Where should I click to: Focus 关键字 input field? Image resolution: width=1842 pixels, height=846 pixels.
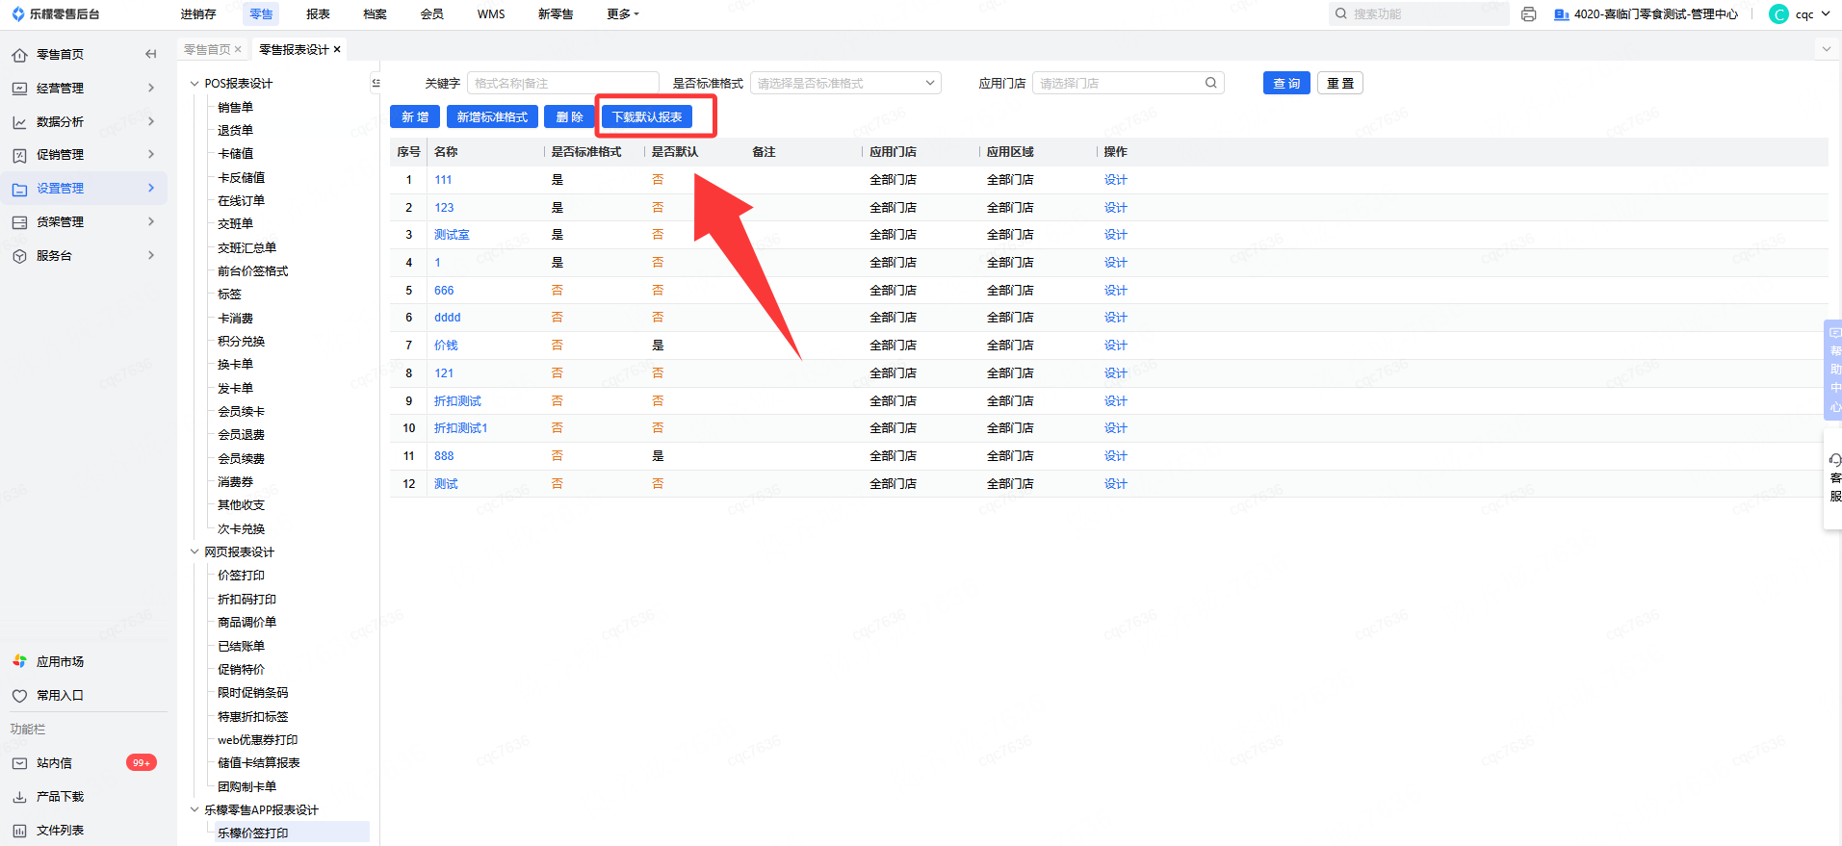(563, 83)
